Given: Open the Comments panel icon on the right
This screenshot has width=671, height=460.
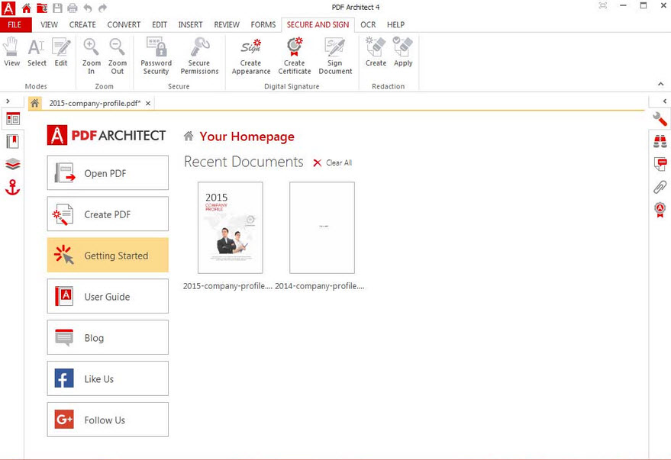Looking at the screenshot, I should 660,163.
